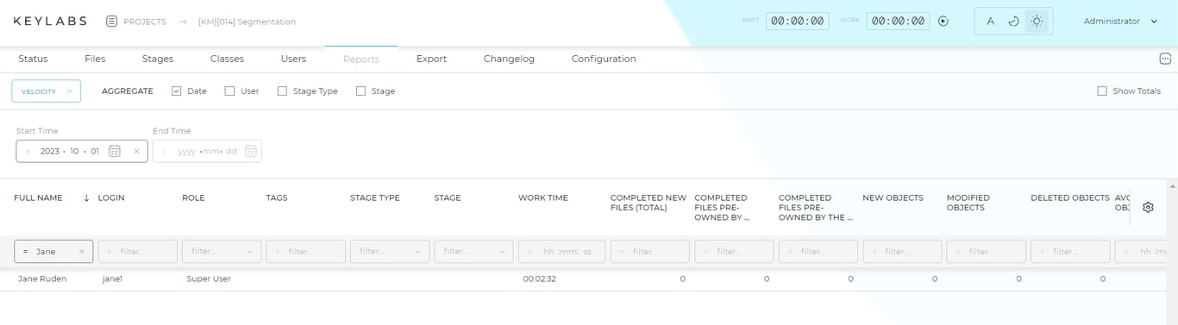Sort by WORK TIME column header
Screen dimensions: 1178x325
pyautogui.click(x=543, y=198)
